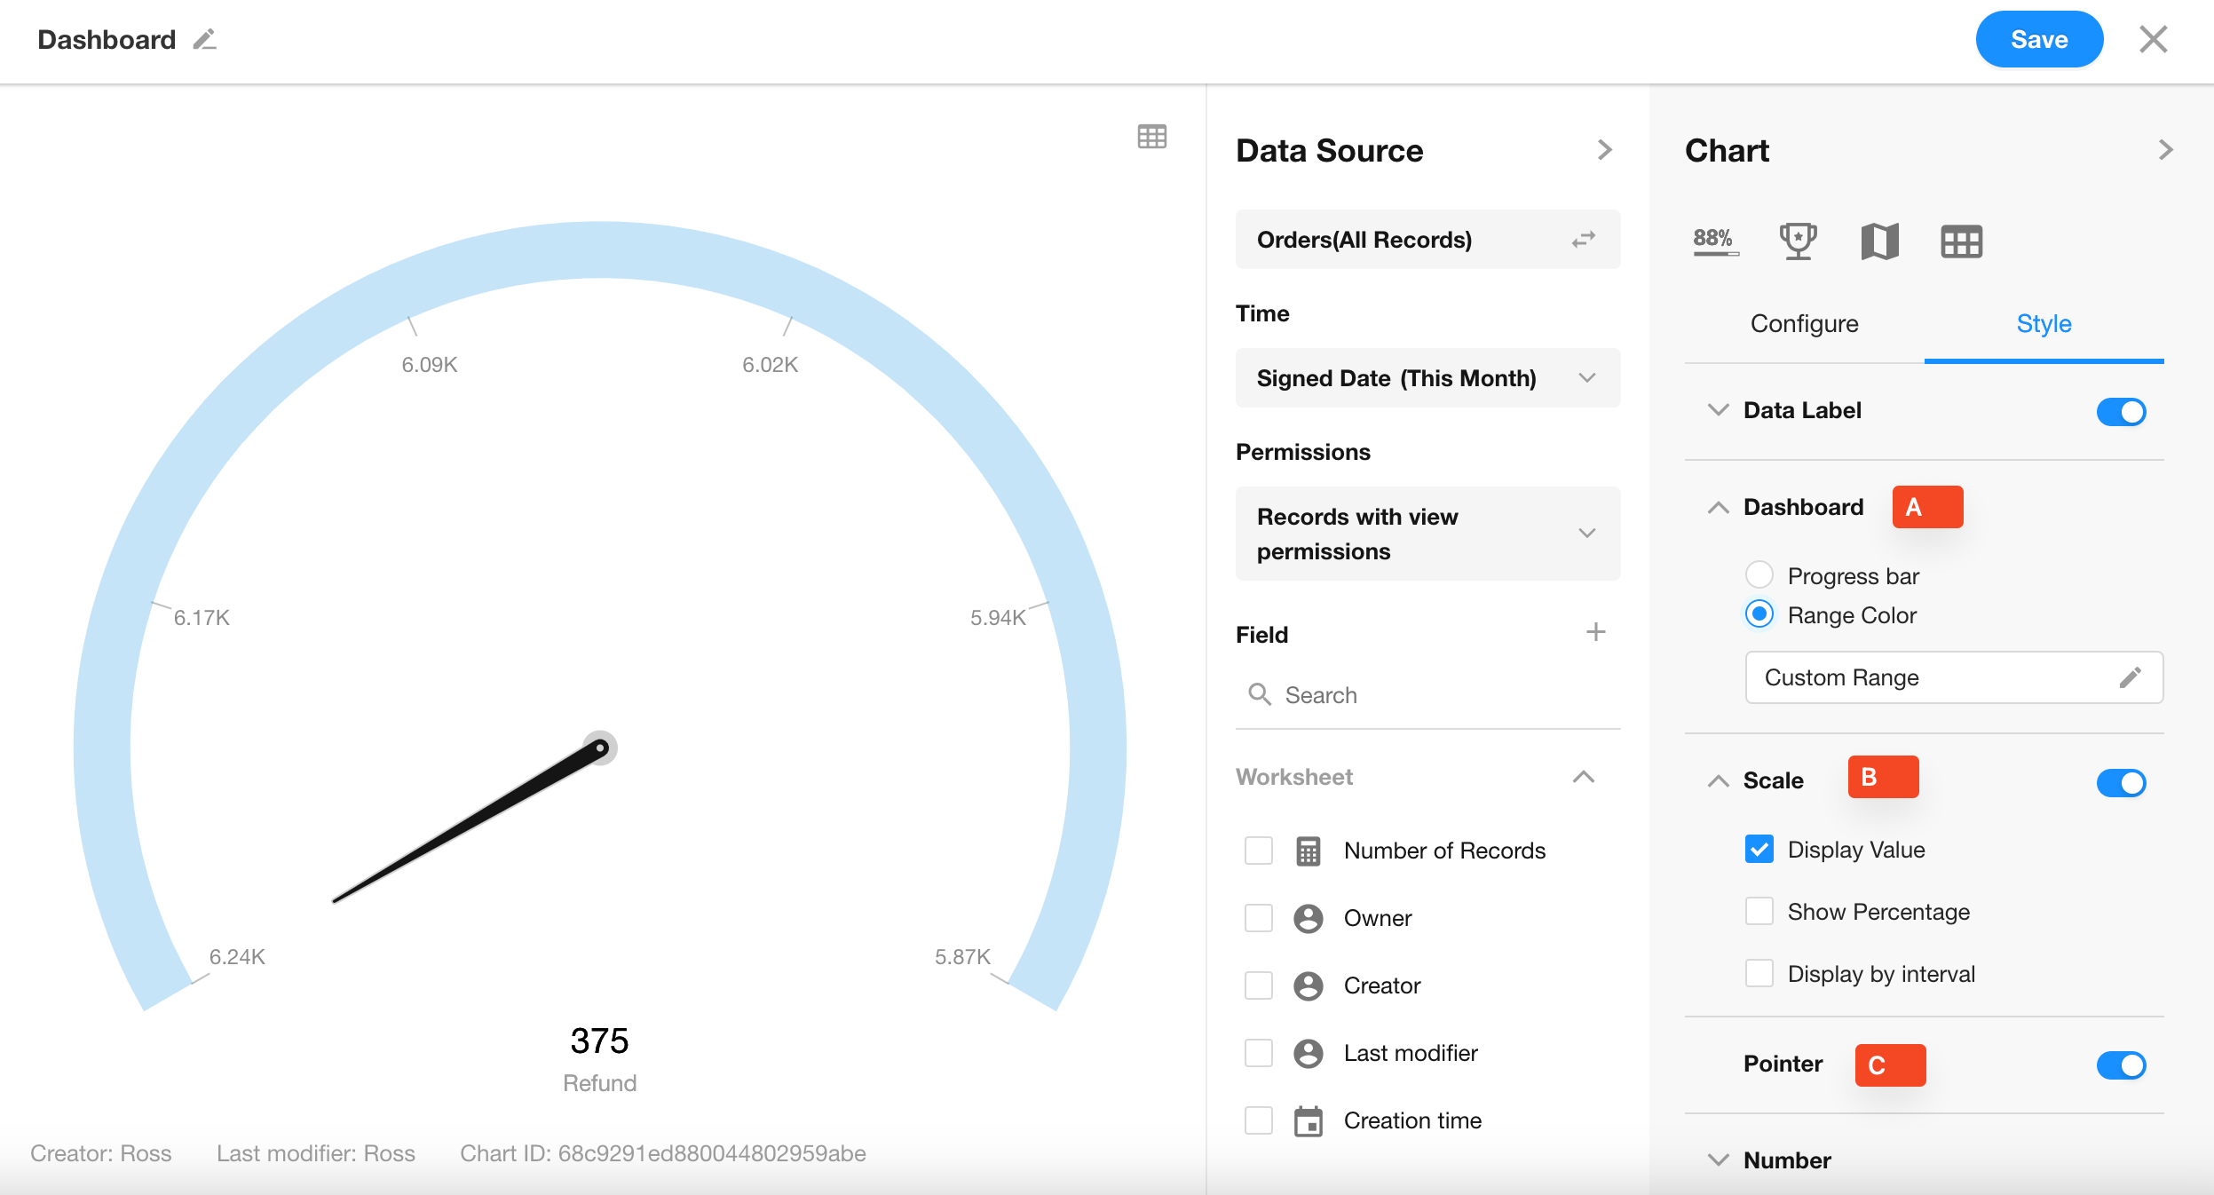The image size is (2214, 1195).
Task: Select the trophy ranking chart type icon
Action: [x=1798, y=241]
